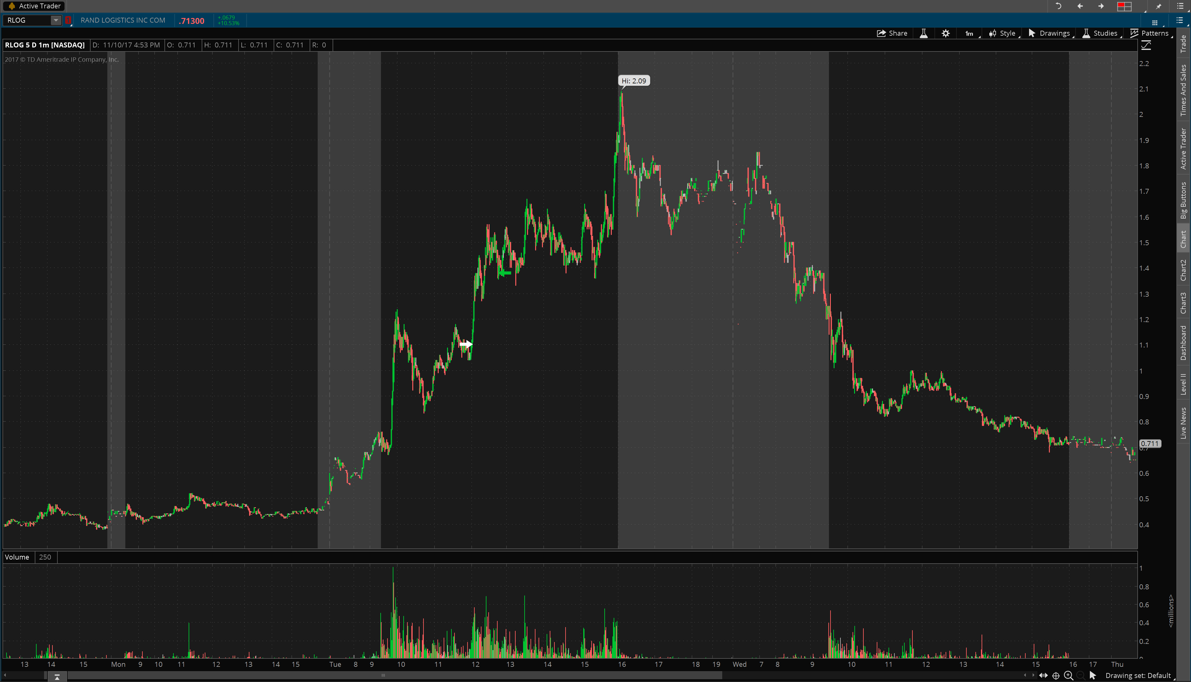This screenshot has width=1191, height=682.
Task: Click the undo arrow icon in top bar
Action: (1058, 6)
